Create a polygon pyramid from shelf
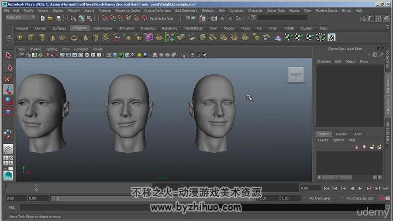393x221 pixels. (85, 38)
